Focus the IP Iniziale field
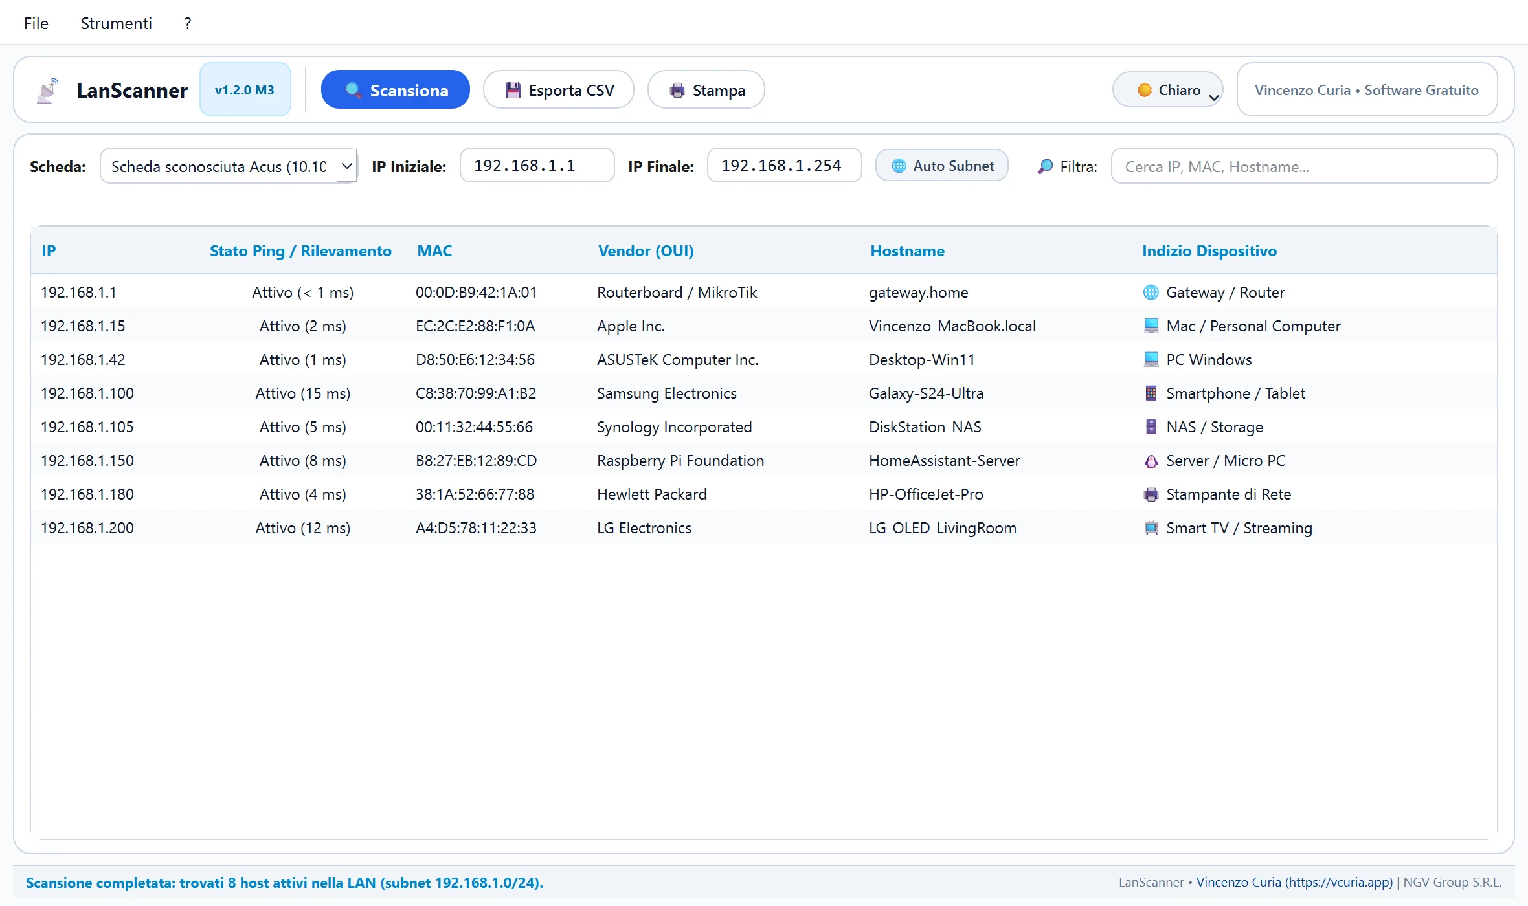1528x906 pixels. (537, 166)
